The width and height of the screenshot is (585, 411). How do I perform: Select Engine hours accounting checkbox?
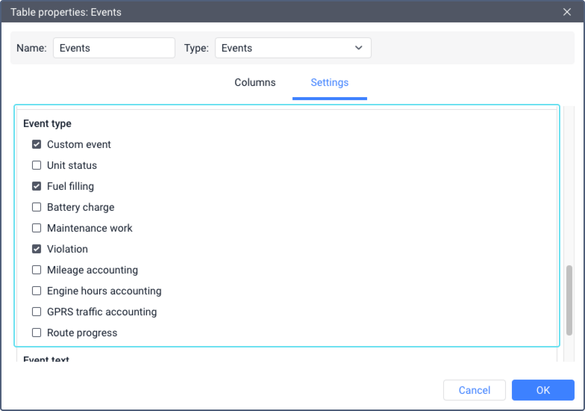(x=37, y=291)
